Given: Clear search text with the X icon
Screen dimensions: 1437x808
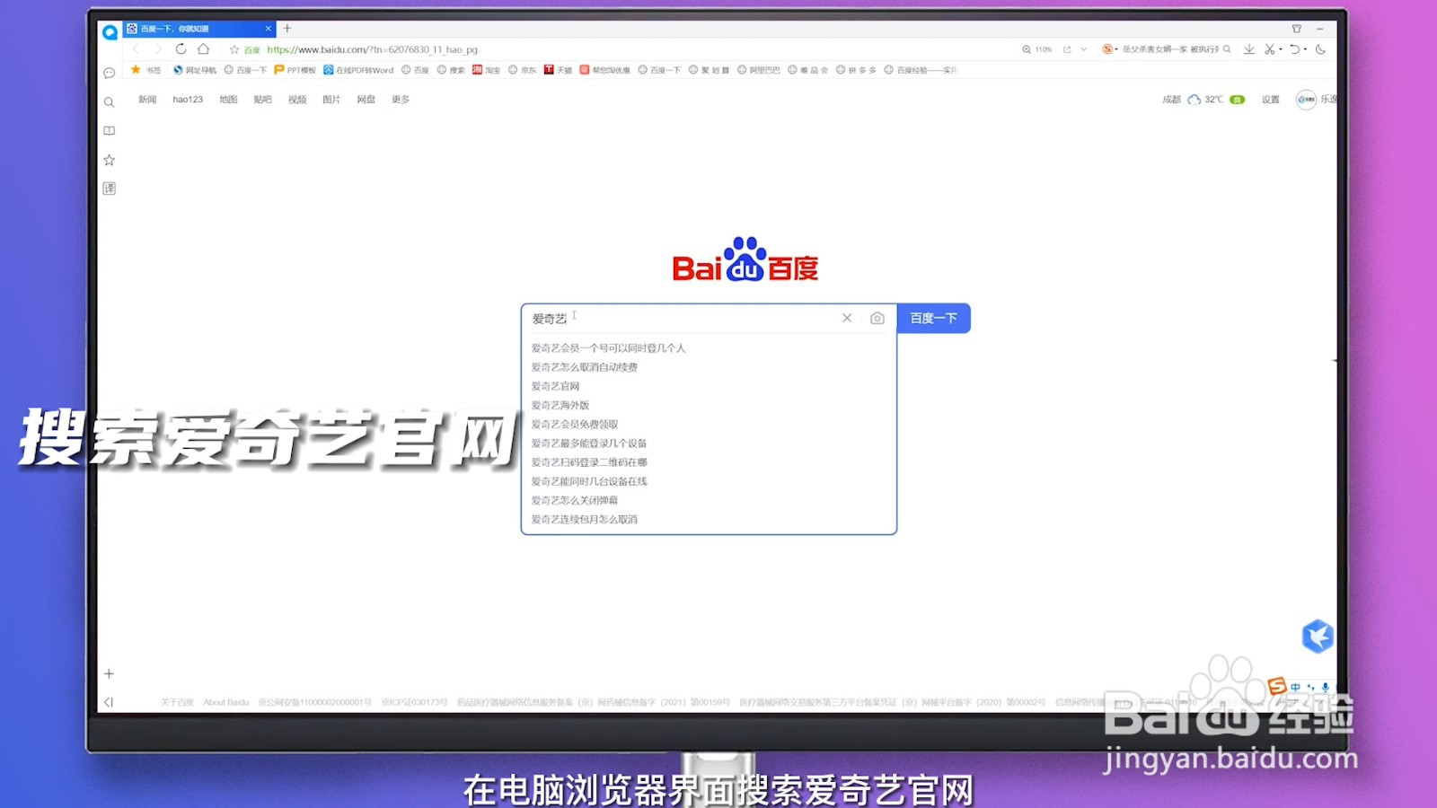Looking at the screenshot, I should tap(847, 318).
